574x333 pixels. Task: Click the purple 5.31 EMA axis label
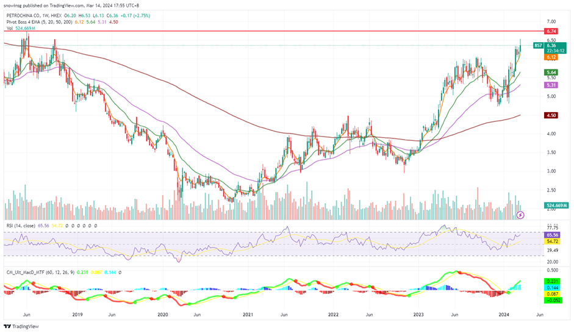(551, 85)
